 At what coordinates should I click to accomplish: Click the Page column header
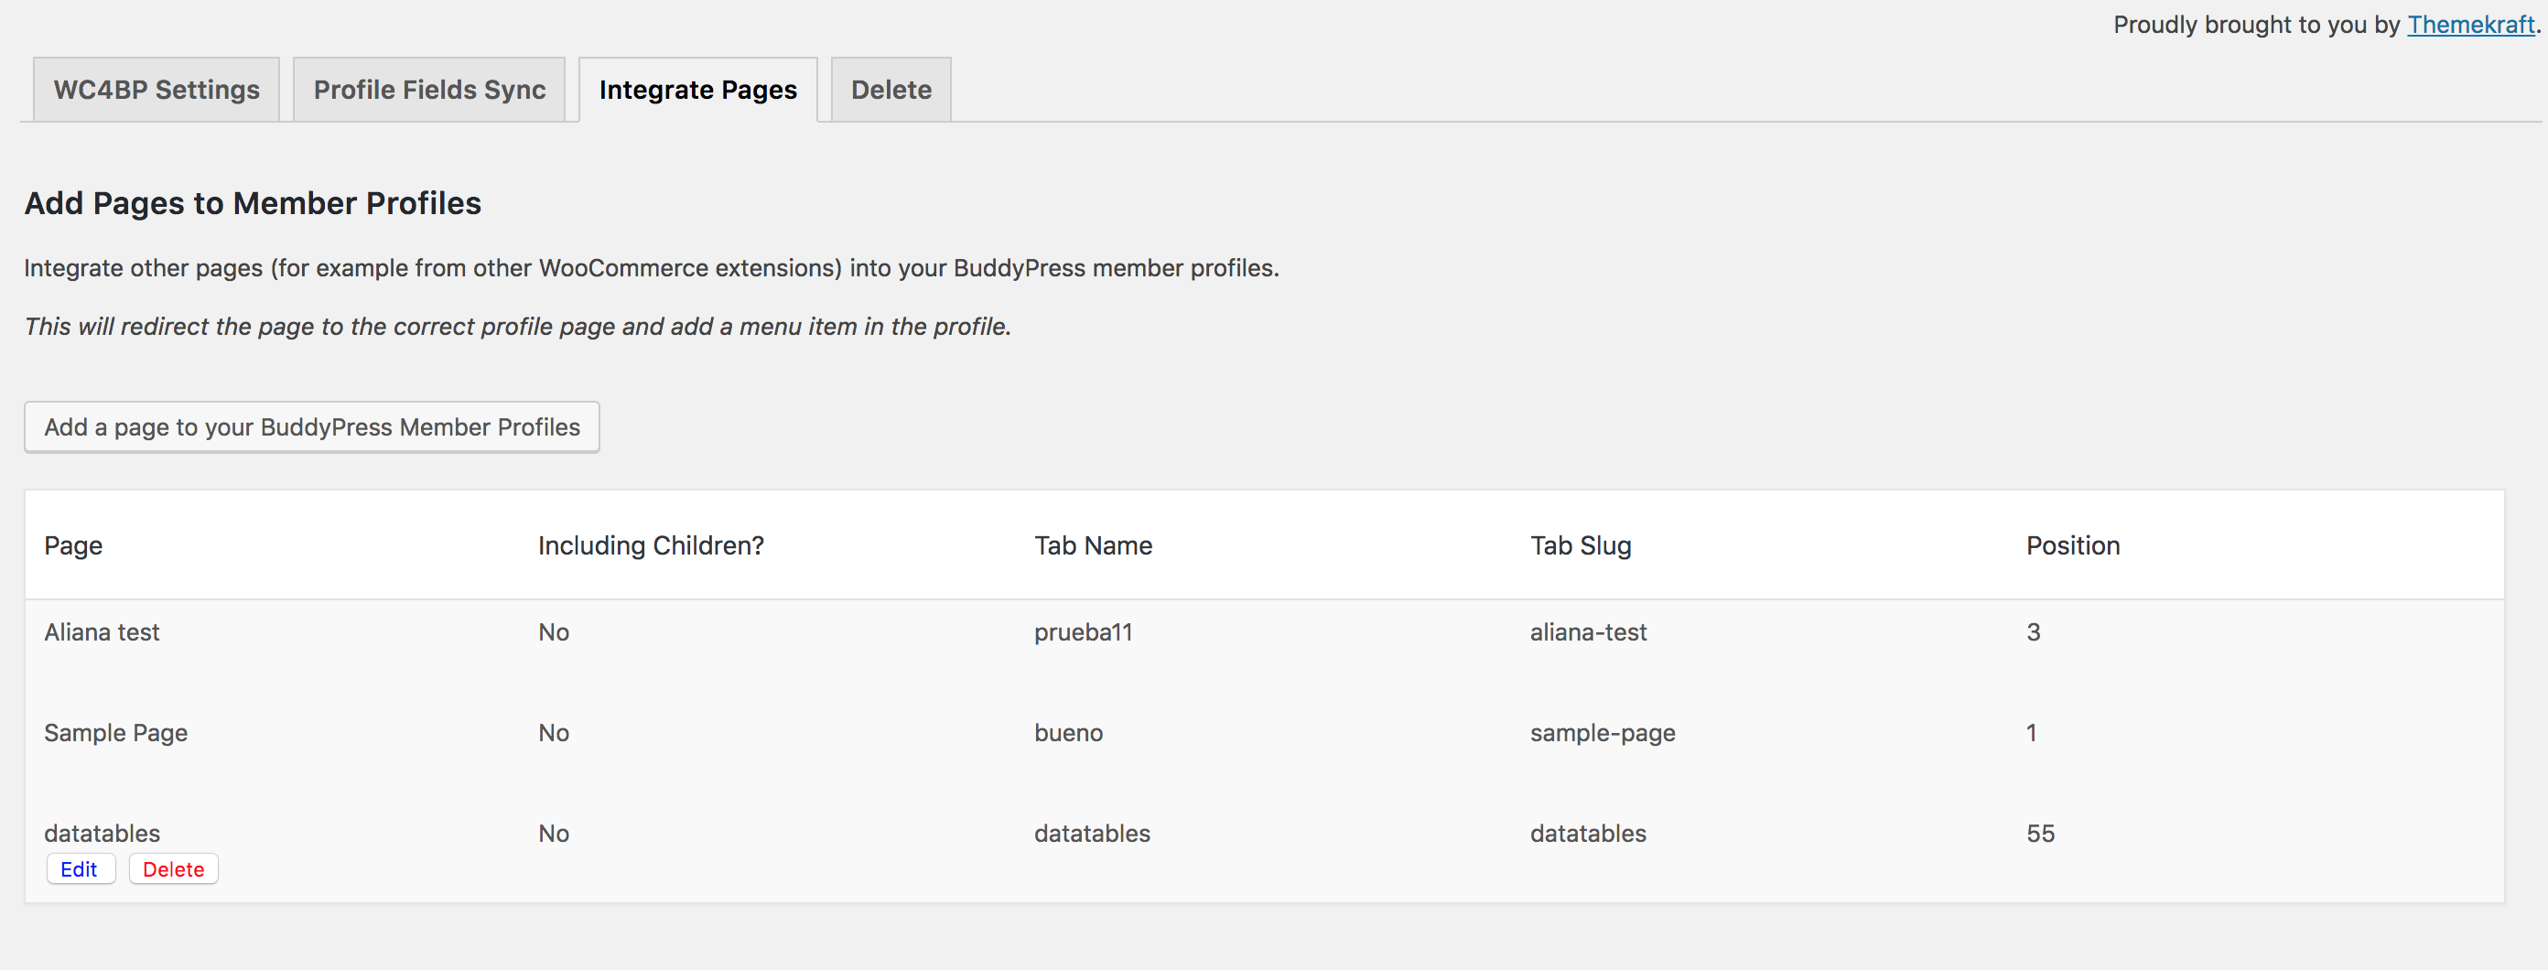73,545
